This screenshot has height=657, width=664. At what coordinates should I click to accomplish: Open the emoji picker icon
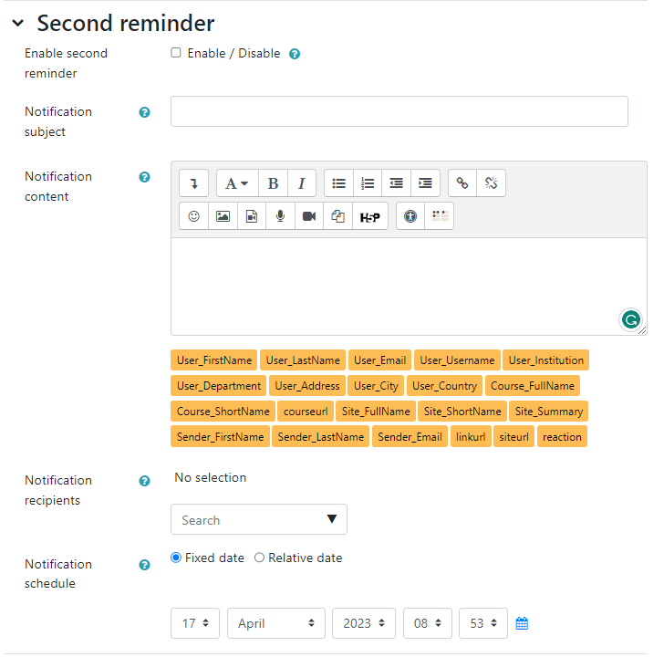(x=193, y=216)
